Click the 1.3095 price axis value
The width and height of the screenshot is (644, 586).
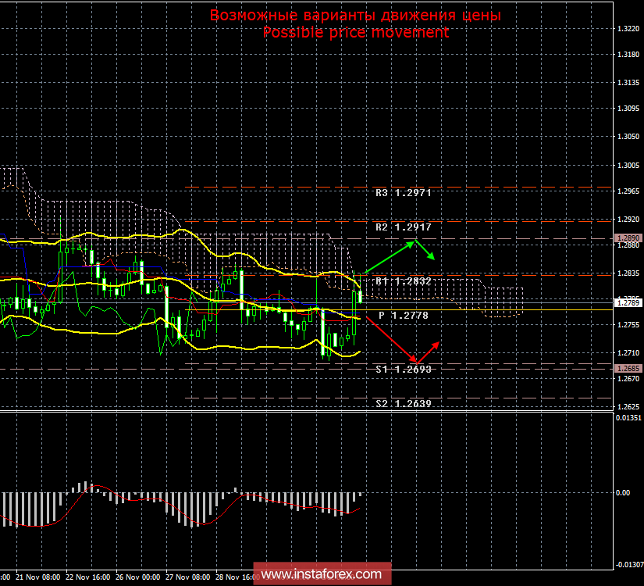(x=628, y=109)
